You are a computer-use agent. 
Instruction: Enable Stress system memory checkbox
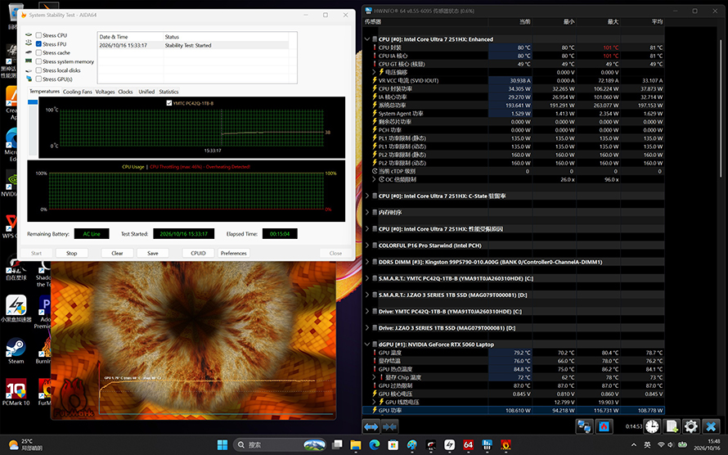tap(39, 61)
